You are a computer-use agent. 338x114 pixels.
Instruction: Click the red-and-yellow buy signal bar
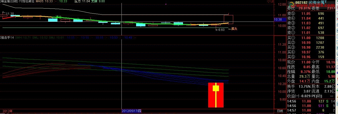216,95
